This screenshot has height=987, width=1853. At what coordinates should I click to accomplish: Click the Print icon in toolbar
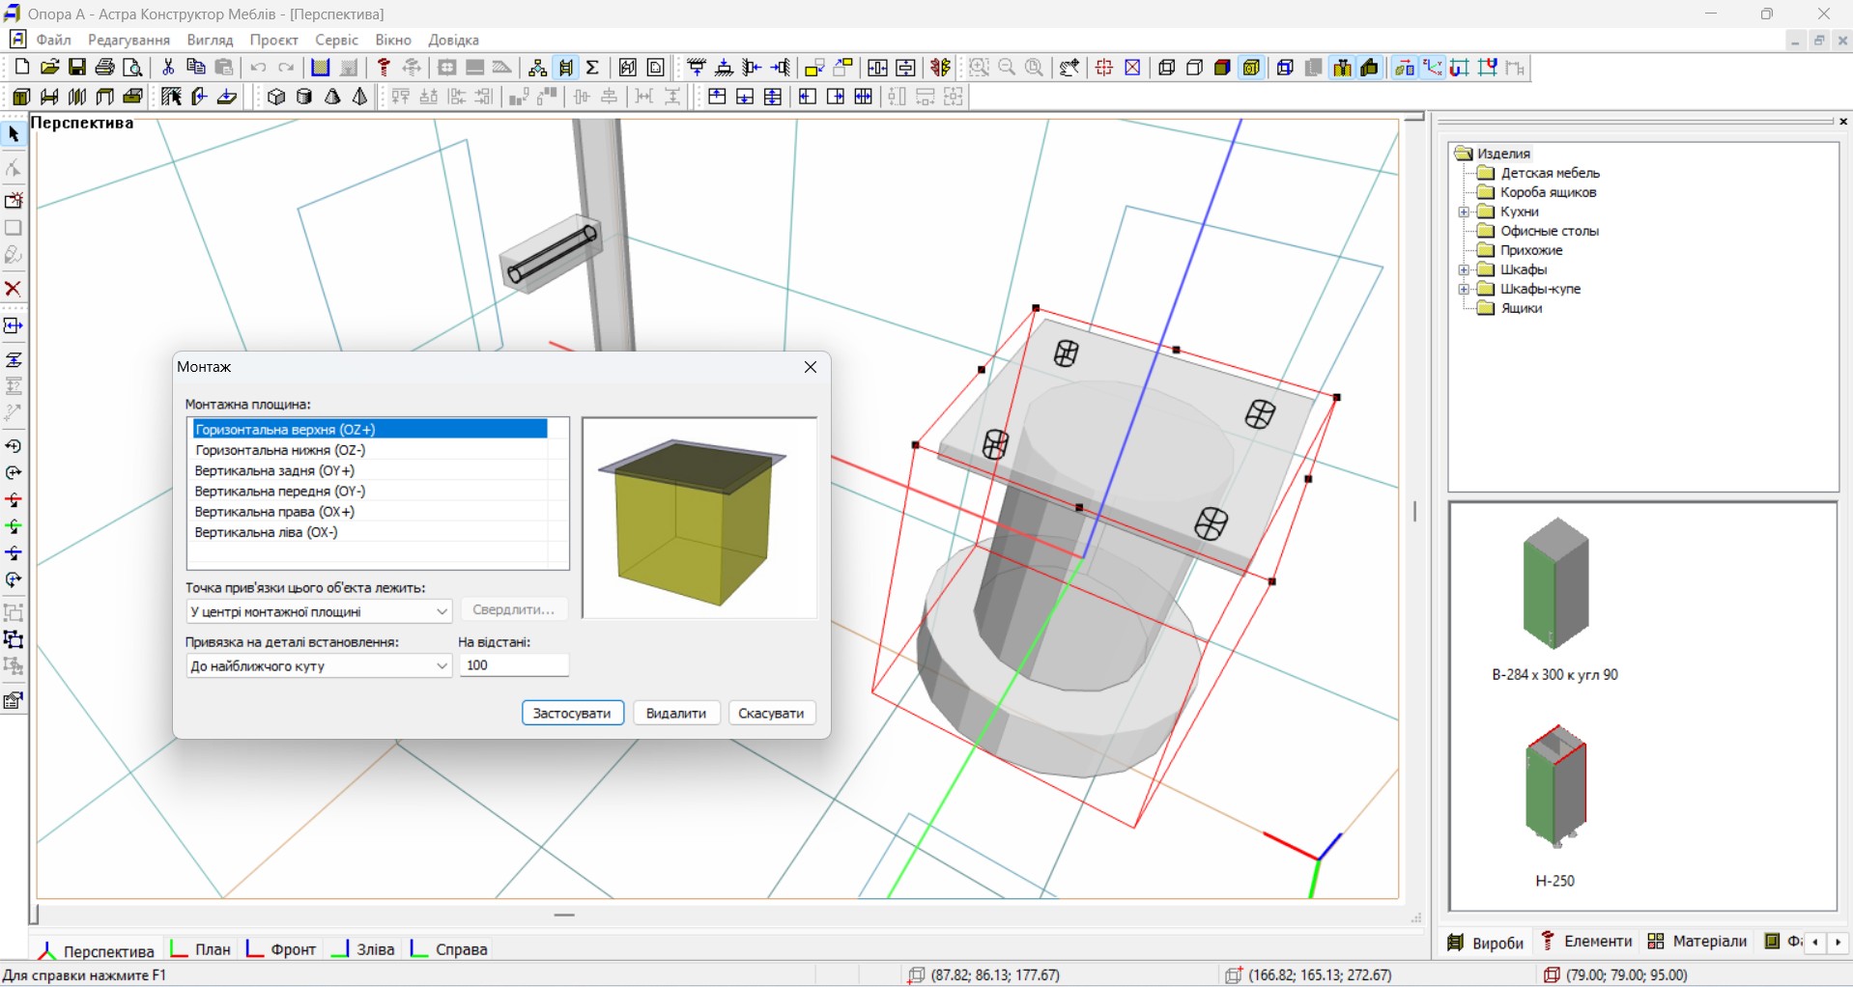105,67
